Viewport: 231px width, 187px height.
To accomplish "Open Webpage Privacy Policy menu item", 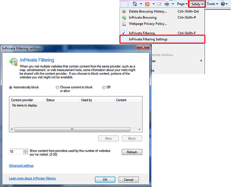I will coord(148,24).
